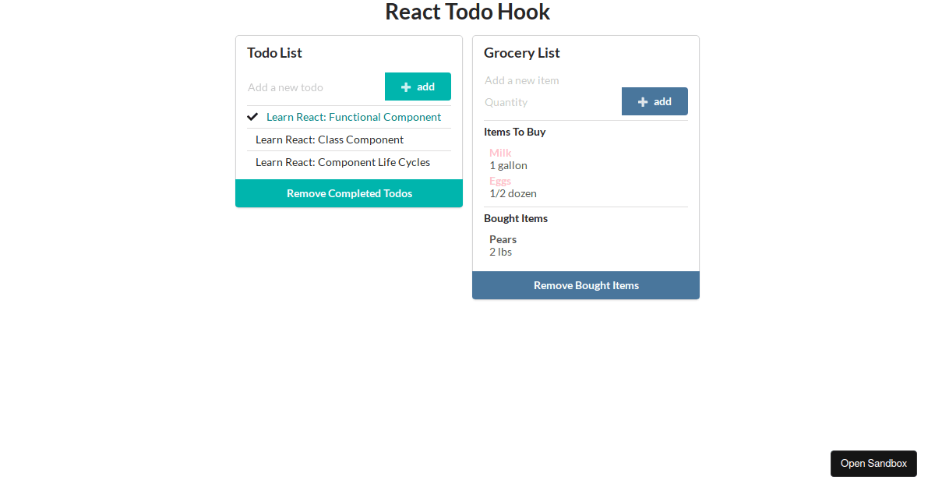
Task: Toggle completion of Learn React: Component Life Cycles
Action: point(343,162)
